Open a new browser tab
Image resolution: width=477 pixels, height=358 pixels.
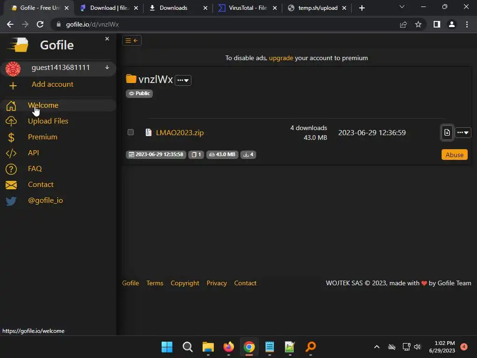(361, 8)
